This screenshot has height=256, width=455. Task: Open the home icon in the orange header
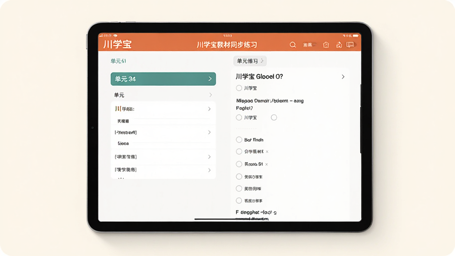[x=326, y=45]
